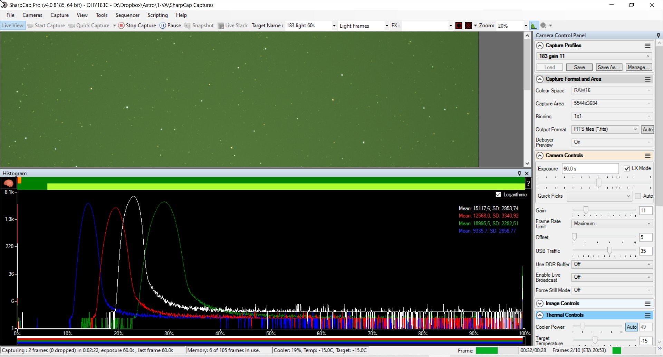
Task: Click the zoom magnifier icon in toolbar
Action: pos(543,26)
